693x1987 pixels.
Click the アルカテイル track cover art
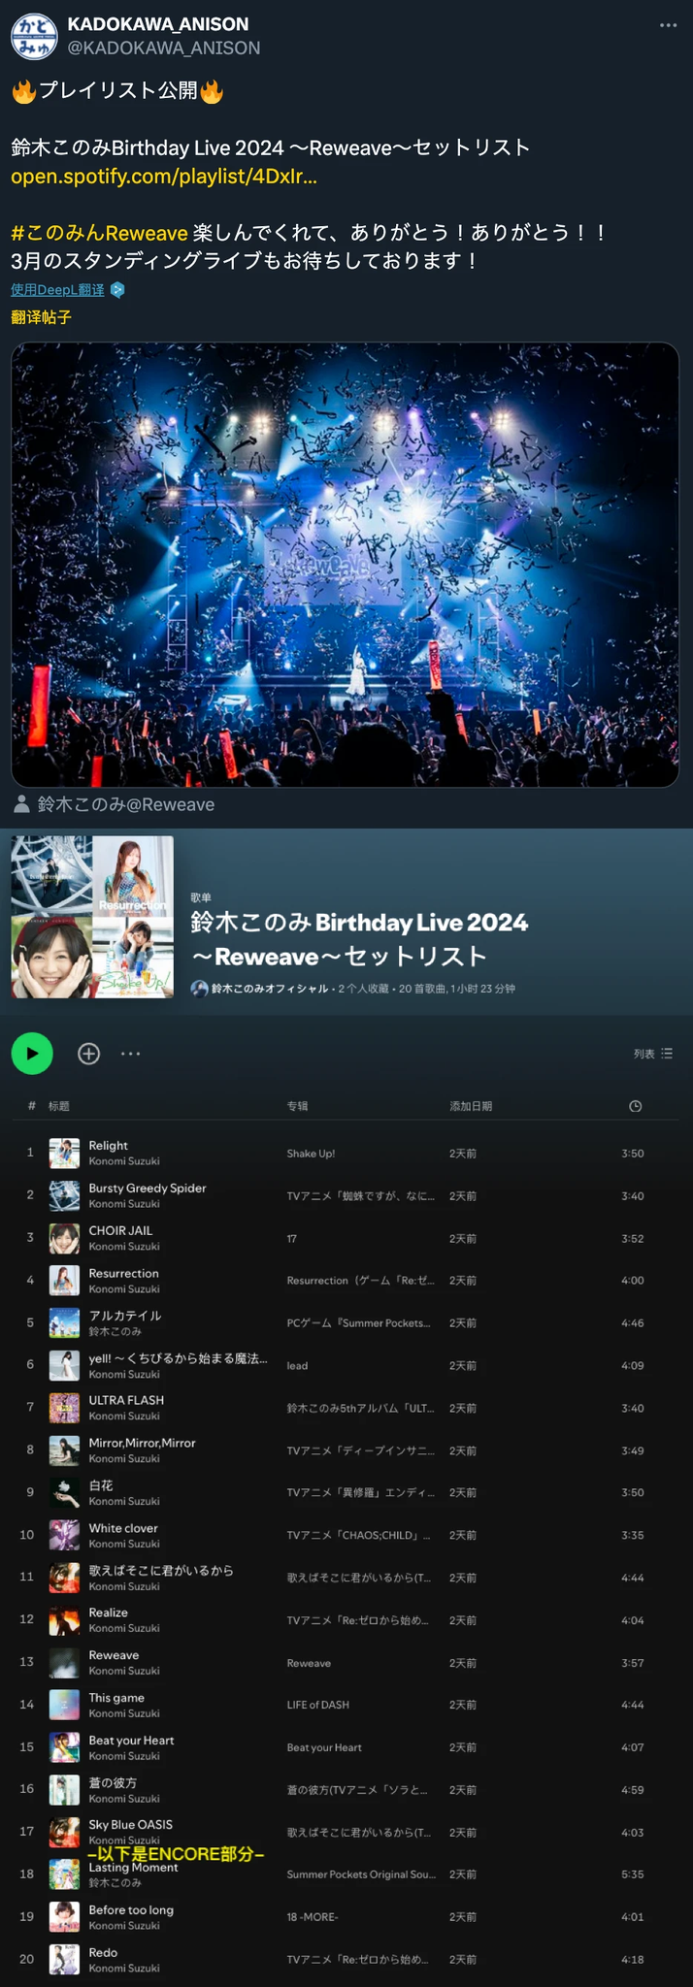(64, 1323)
